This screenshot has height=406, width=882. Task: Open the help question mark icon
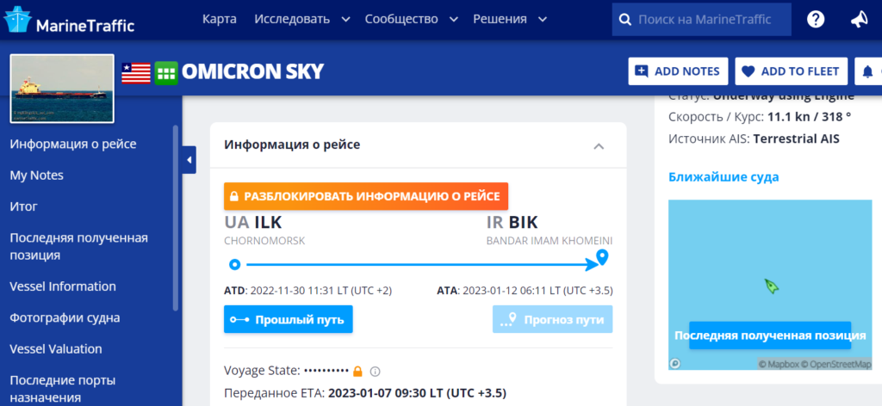[815, 20]
